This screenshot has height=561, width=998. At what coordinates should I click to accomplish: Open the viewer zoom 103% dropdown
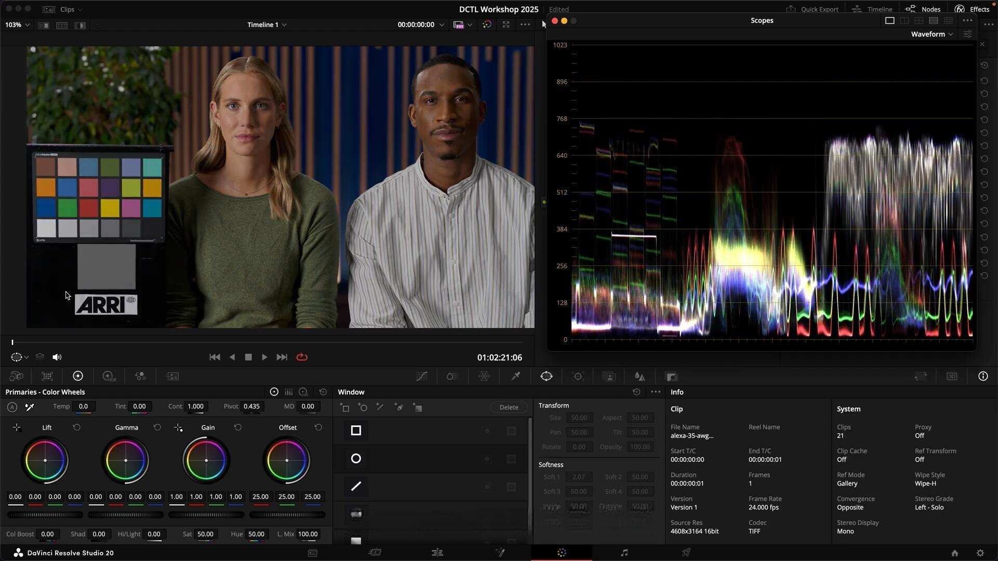17,25
